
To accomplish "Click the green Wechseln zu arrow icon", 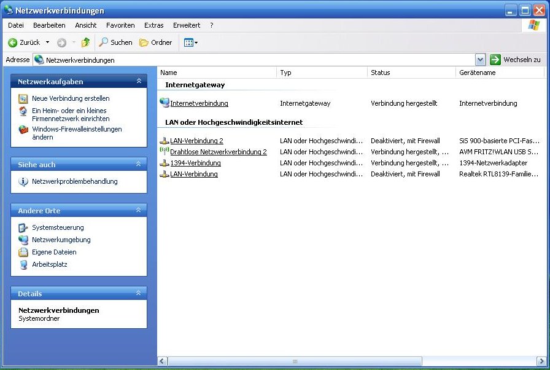I will [495, 60].
